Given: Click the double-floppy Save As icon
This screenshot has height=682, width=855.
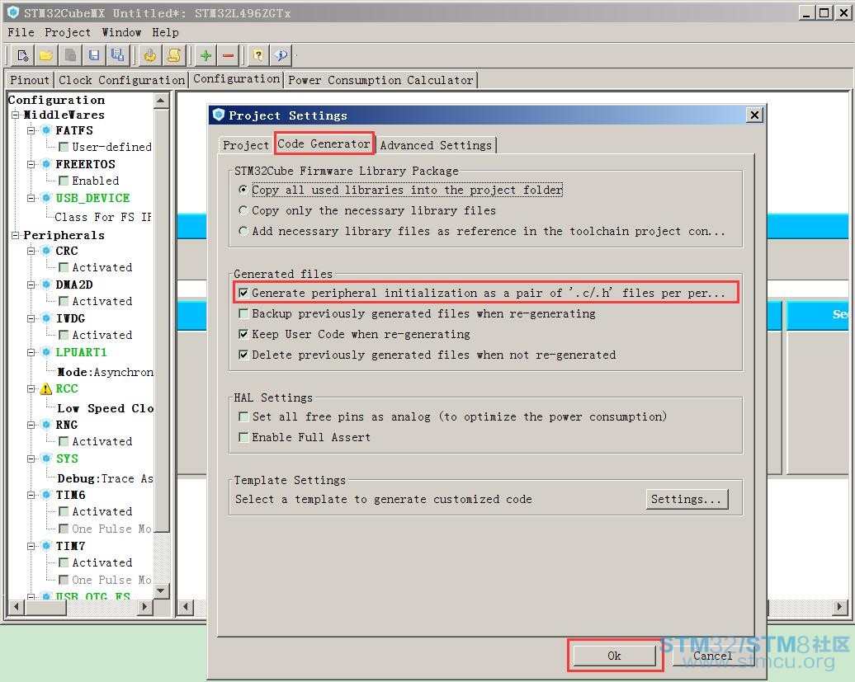Looking at the screenshot, I should point(117,55).
